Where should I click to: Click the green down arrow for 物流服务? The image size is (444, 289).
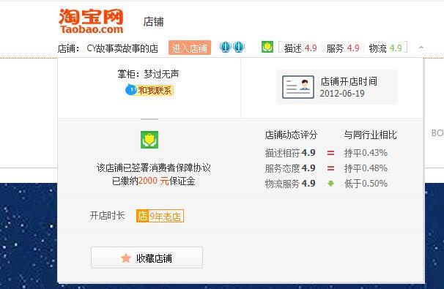click(330, 184)
